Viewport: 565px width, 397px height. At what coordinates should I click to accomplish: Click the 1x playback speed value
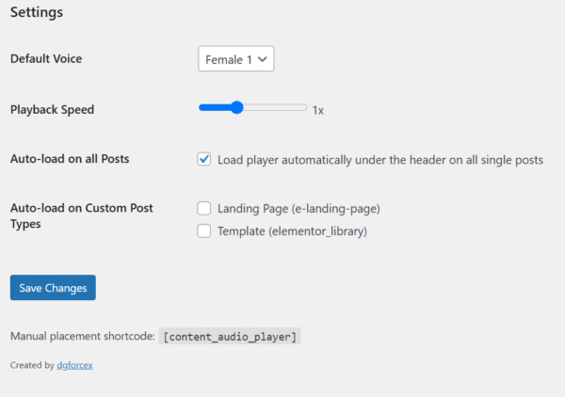[318, 110]
